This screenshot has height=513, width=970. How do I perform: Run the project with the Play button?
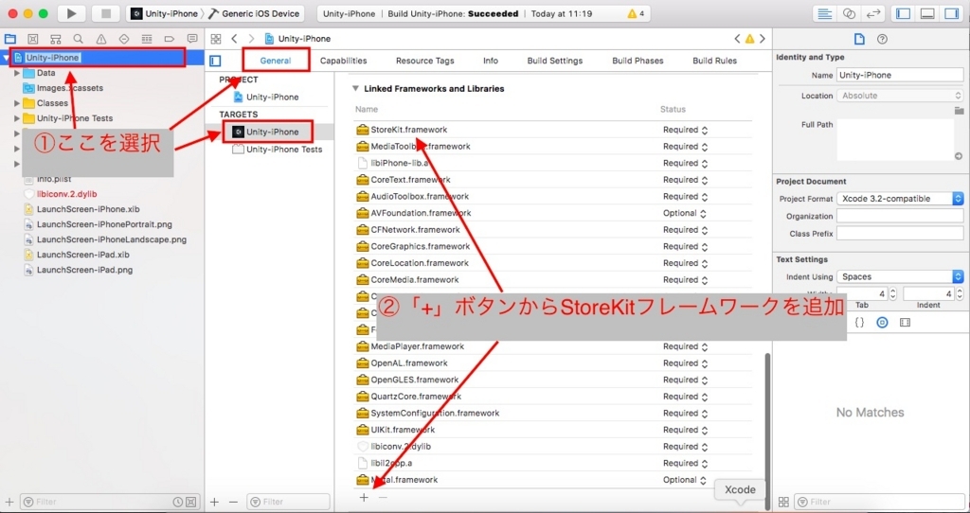coord(72,13)
